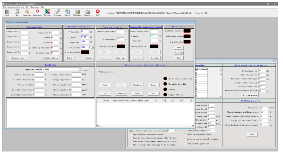
Task: Check Calculate compression ratio option
Action: coord(186,134)
